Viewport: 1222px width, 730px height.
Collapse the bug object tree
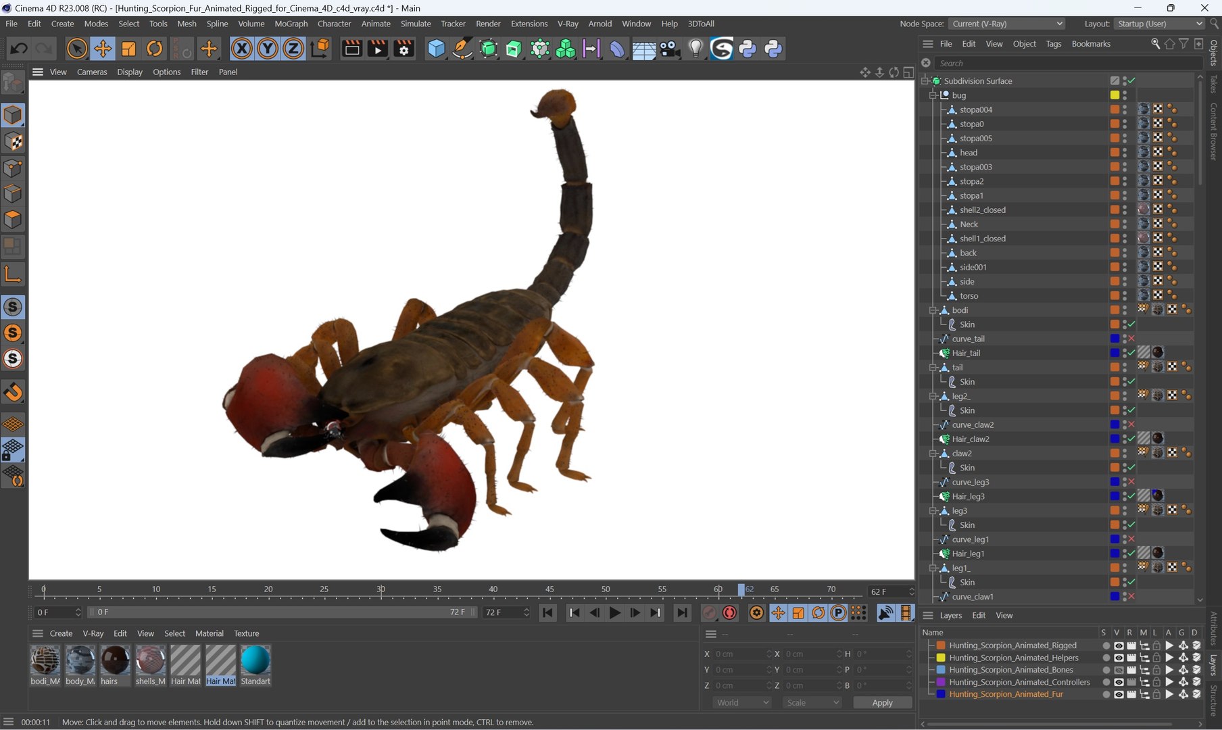[x=933, y=95]
